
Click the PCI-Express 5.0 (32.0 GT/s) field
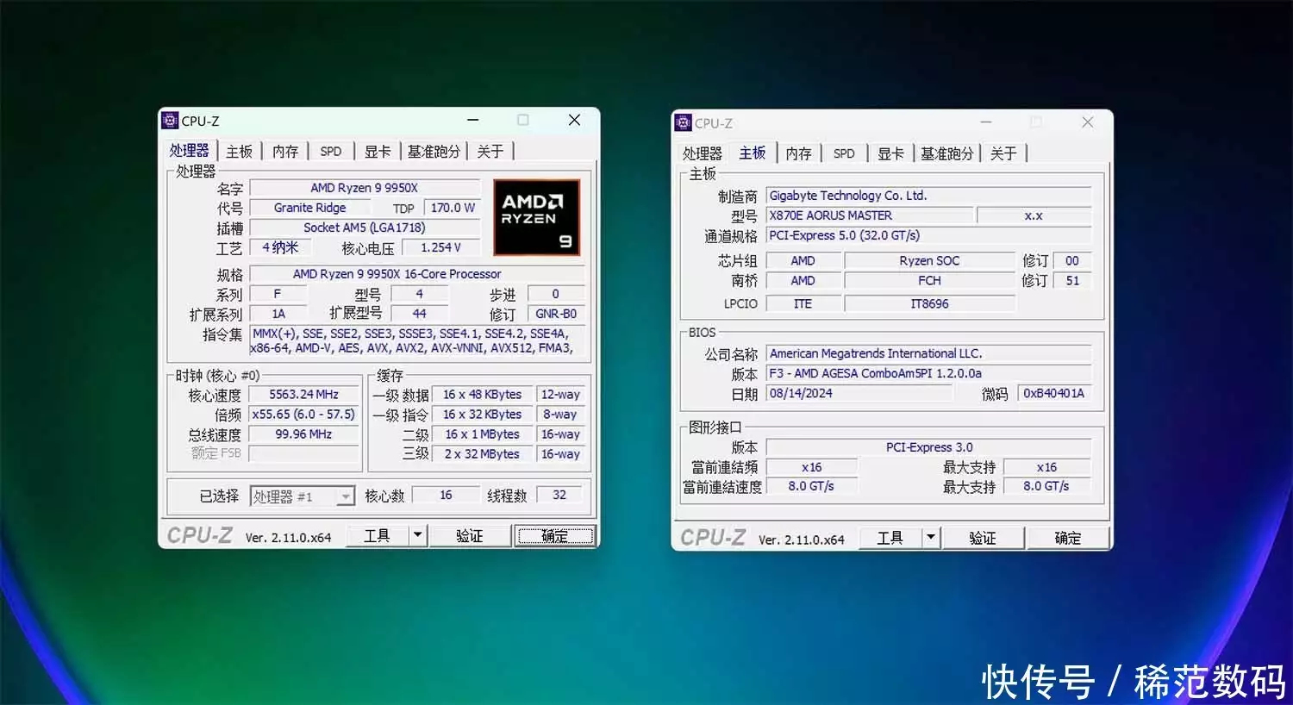pyautogui.click(x=928, y=235)
